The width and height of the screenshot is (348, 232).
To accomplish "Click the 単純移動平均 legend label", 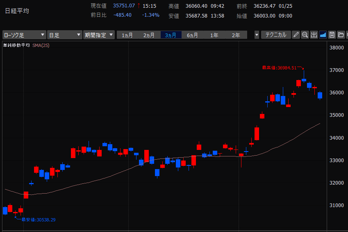I will pos(16,45).
